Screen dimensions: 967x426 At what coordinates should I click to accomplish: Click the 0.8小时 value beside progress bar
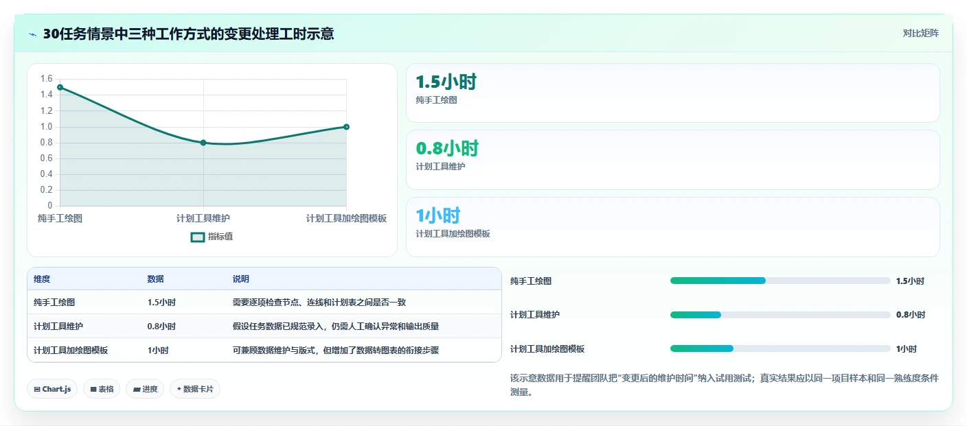point(911,315)
